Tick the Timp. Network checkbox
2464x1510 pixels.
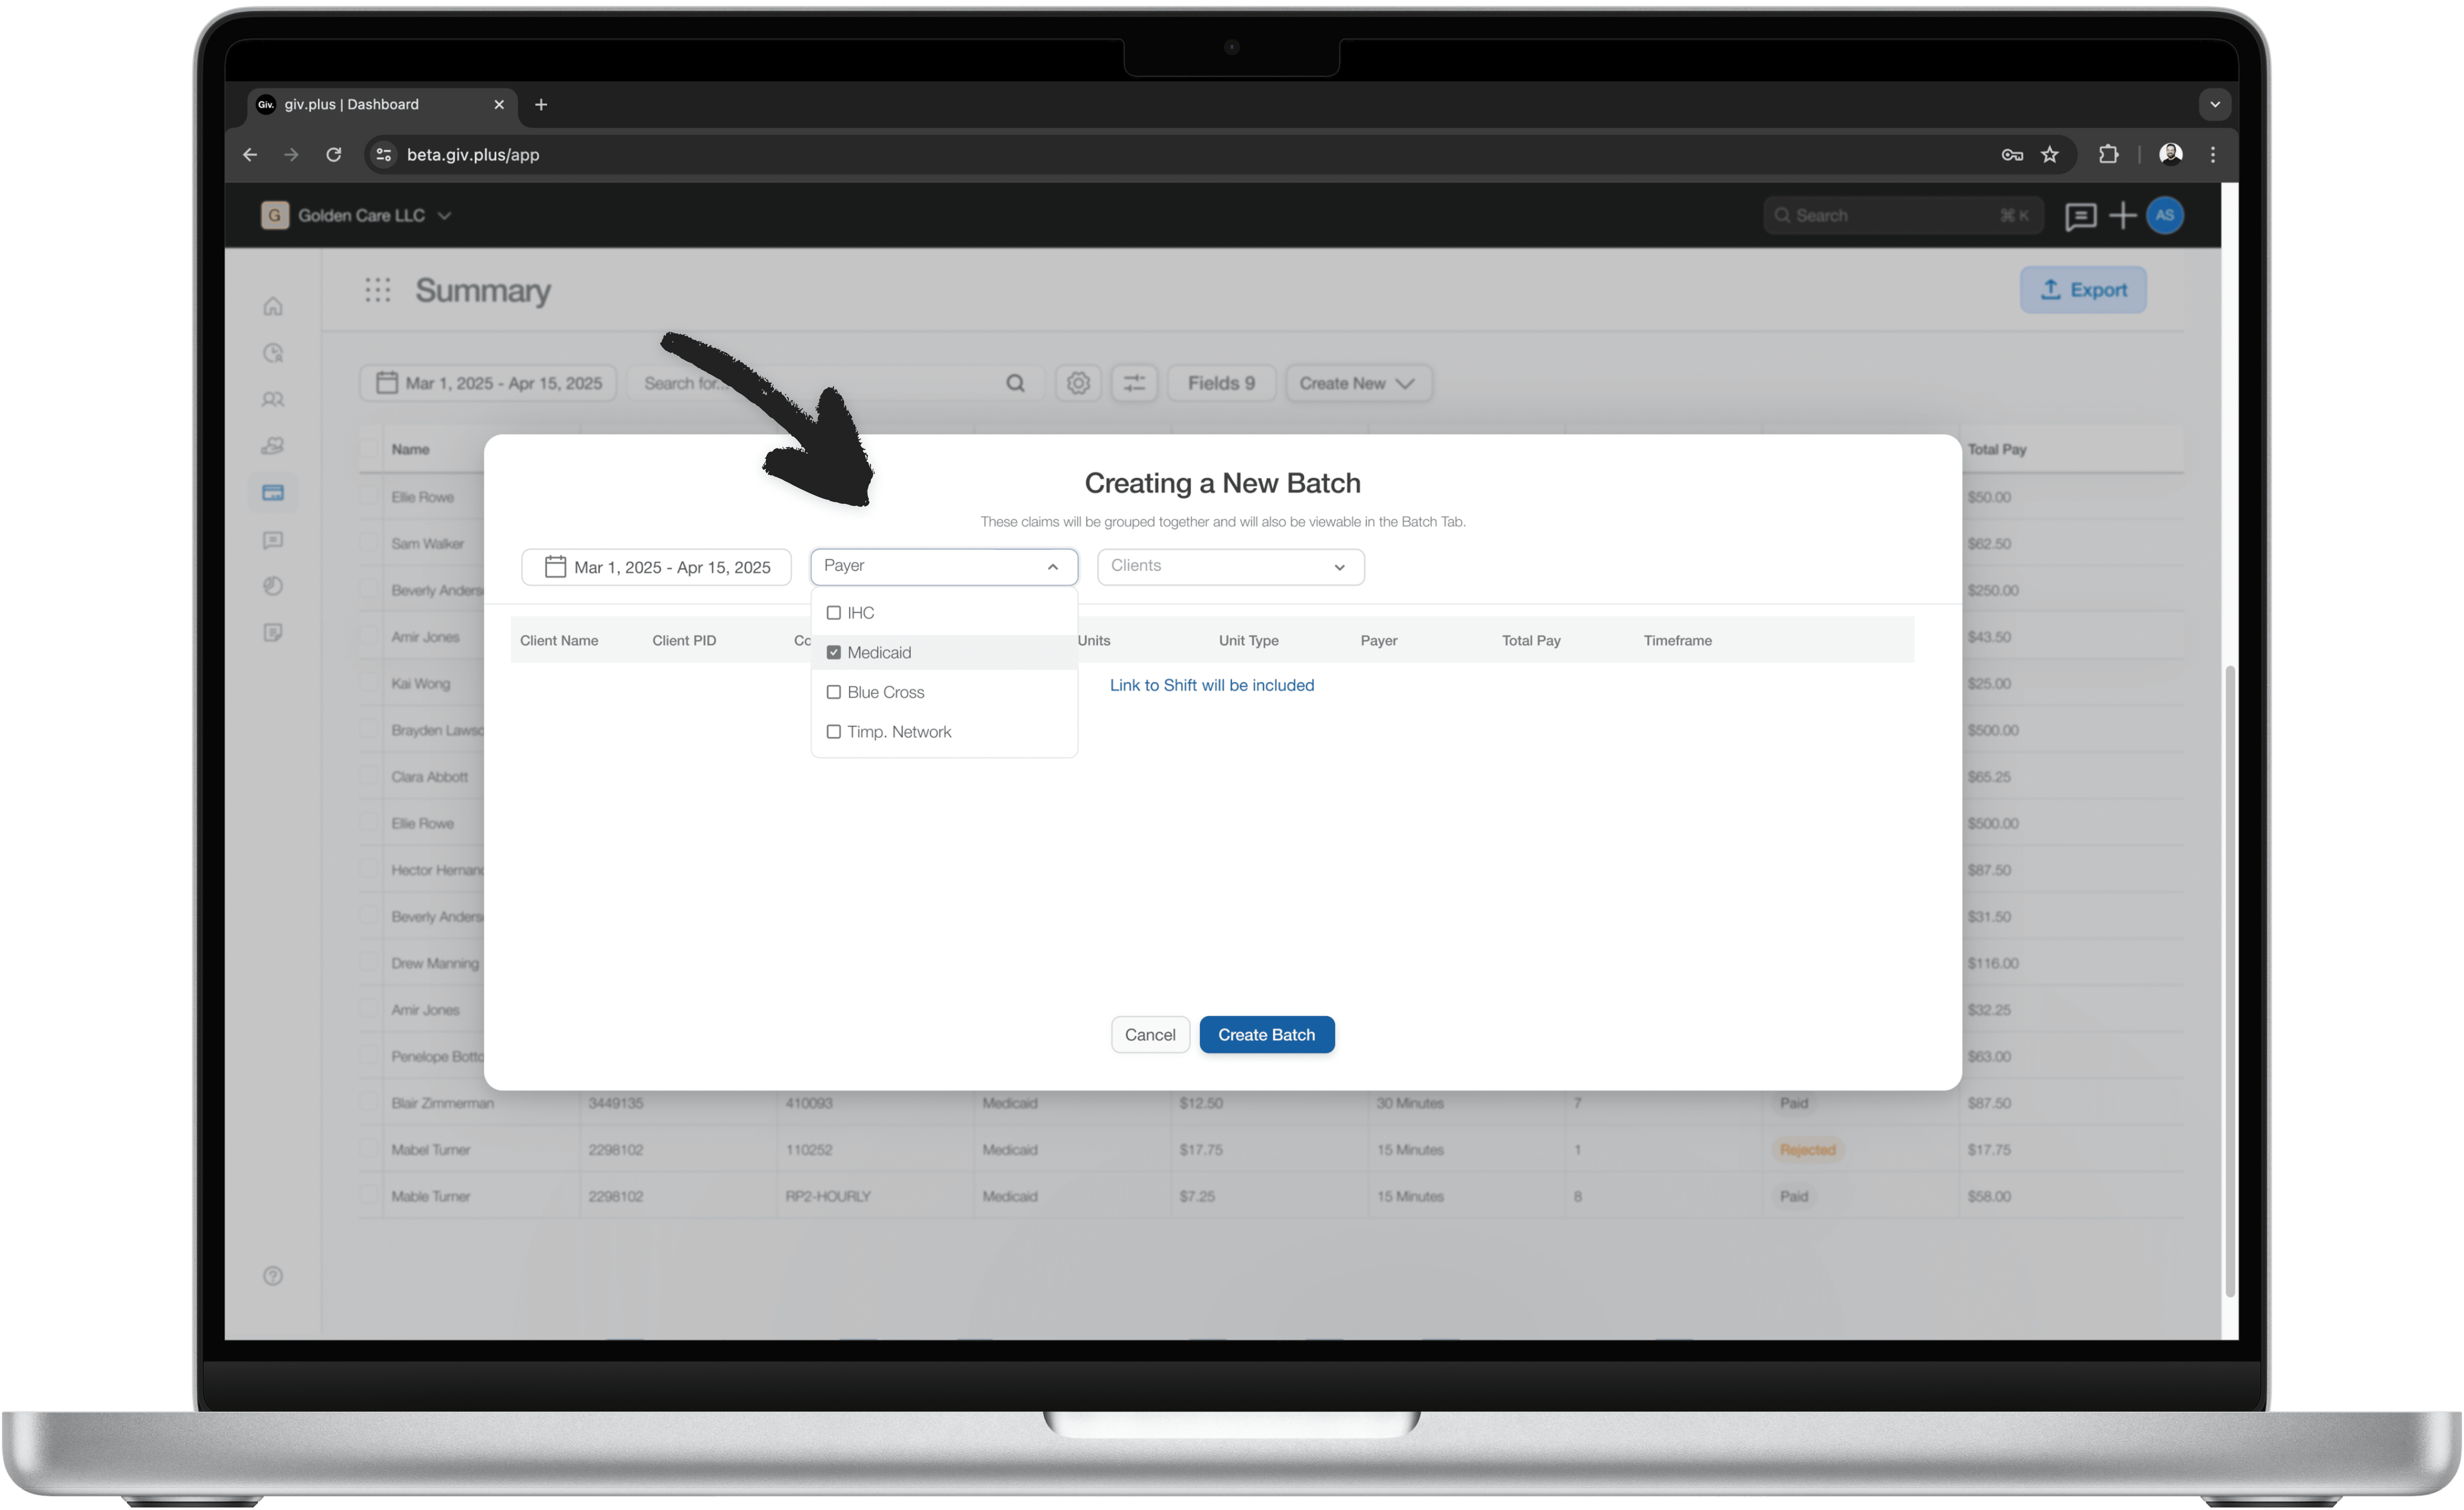[x=834, y=732]
